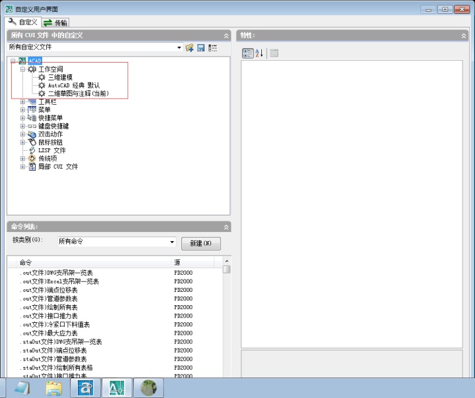Viewport: 475px width, 398px height.
Task: Switch to the 传输 tab
Action: pos(55,22)
